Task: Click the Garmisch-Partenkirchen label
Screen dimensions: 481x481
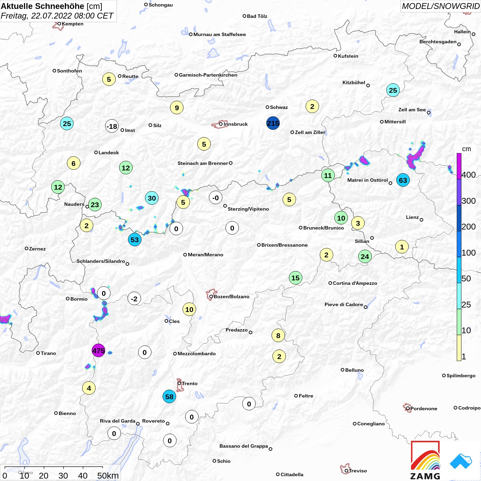Action: coord(208,75)
